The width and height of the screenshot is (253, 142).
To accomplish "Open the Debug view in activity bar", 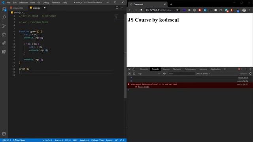I will click(x=4, y=35).
